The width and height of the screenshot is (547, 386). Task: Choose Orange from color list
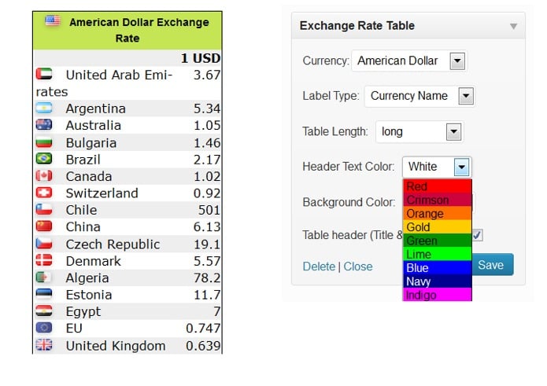438,214
